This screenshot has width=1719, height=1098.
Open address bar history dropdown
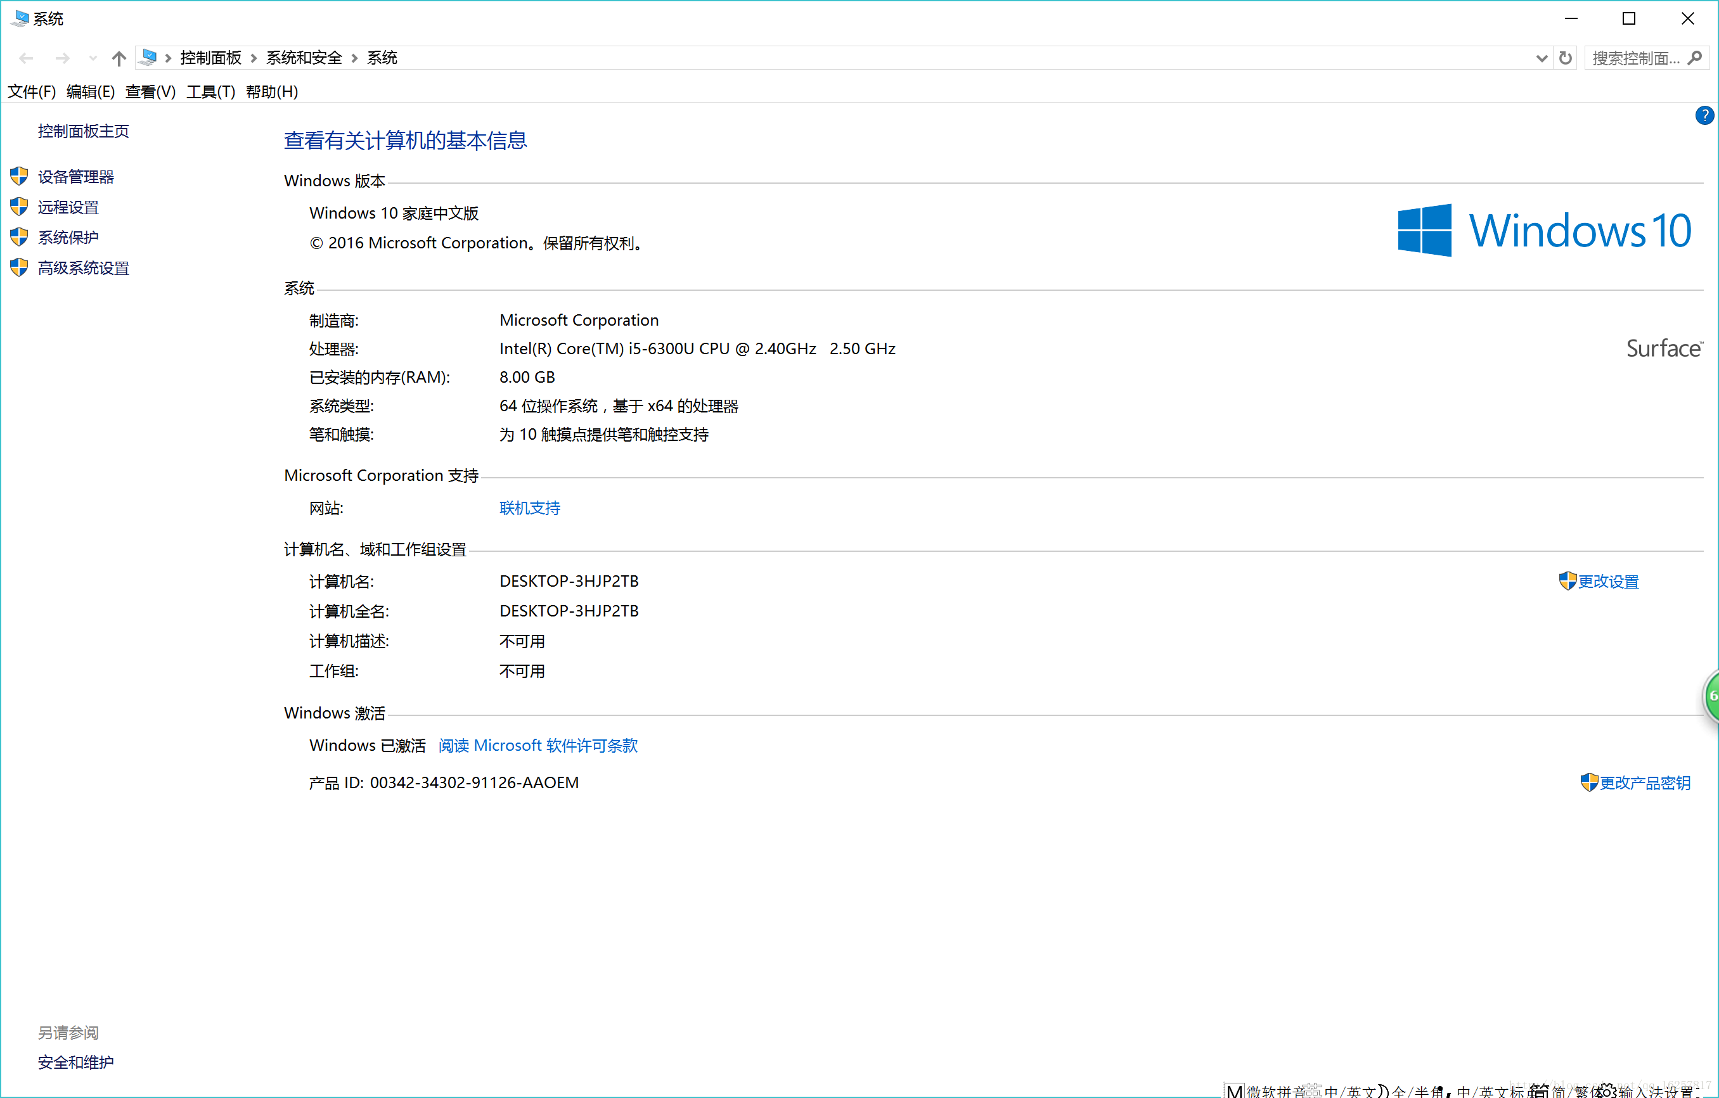[1542, 58]
